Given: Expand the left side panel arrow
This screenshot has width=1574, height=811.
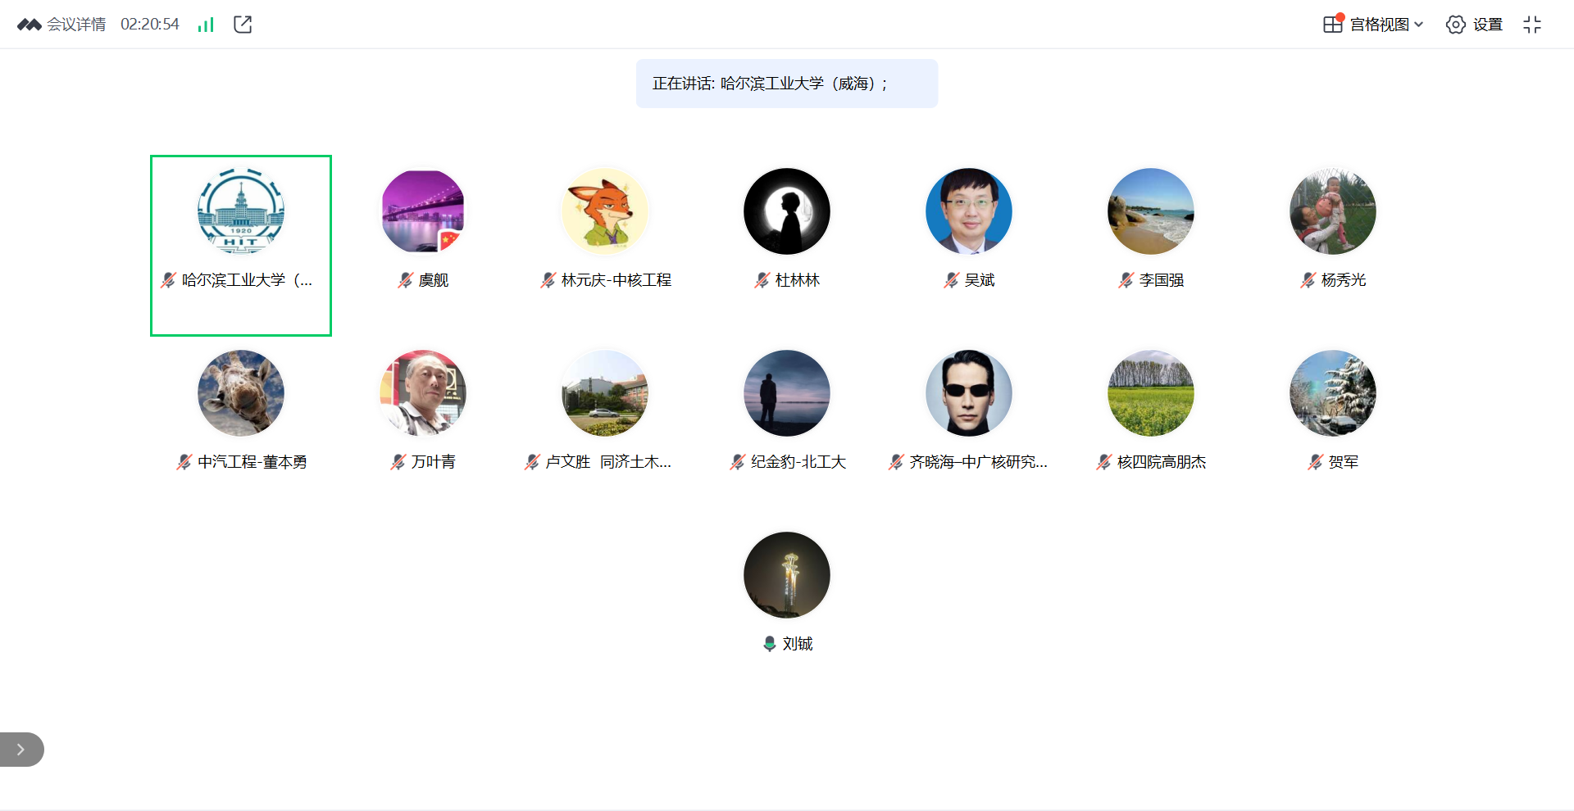Looking at the screenshot, I should point(21,750).
